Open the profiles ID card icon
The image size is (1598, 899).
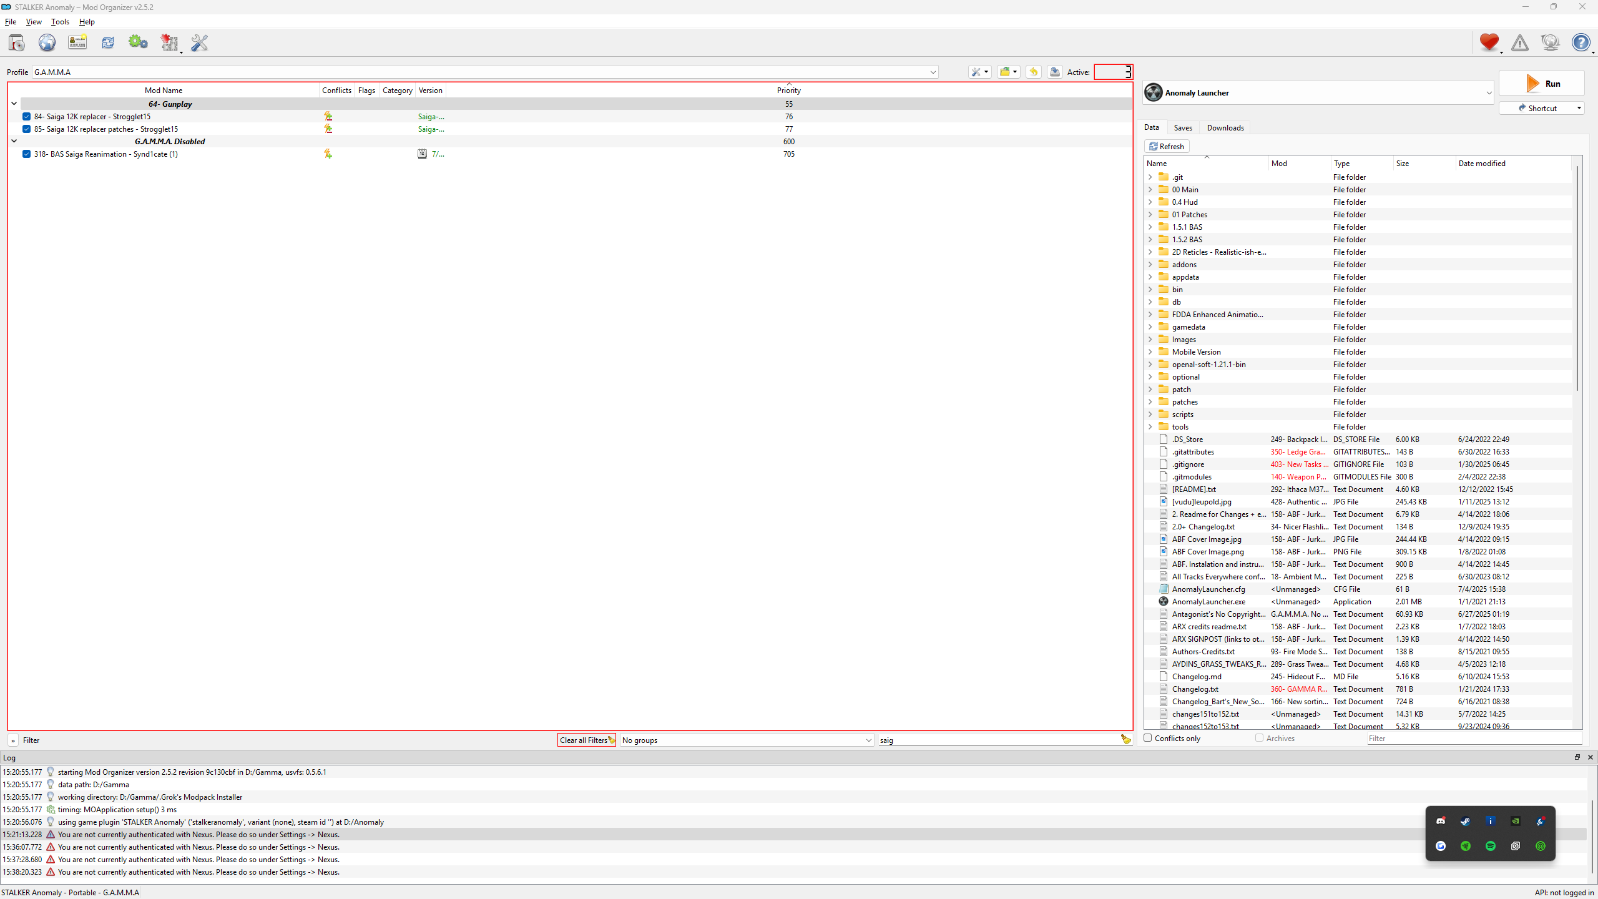77,42
